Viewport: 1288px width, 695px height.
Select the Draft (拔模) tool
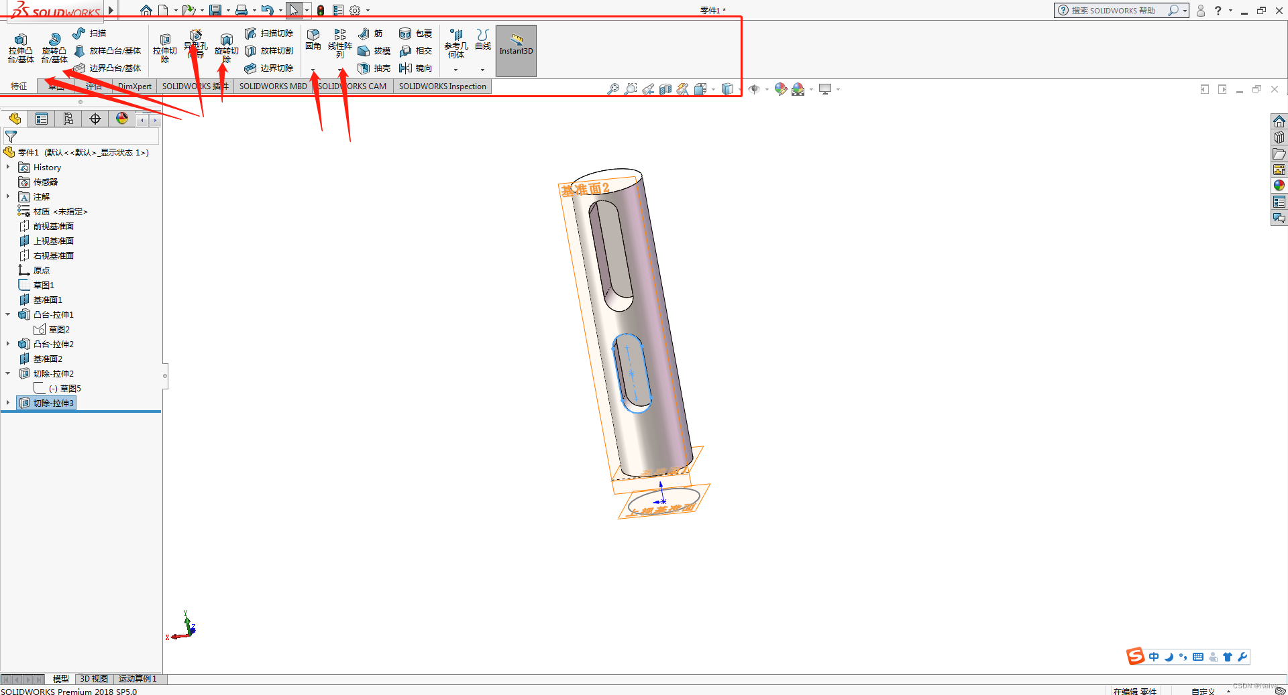[x=374, y=50]
